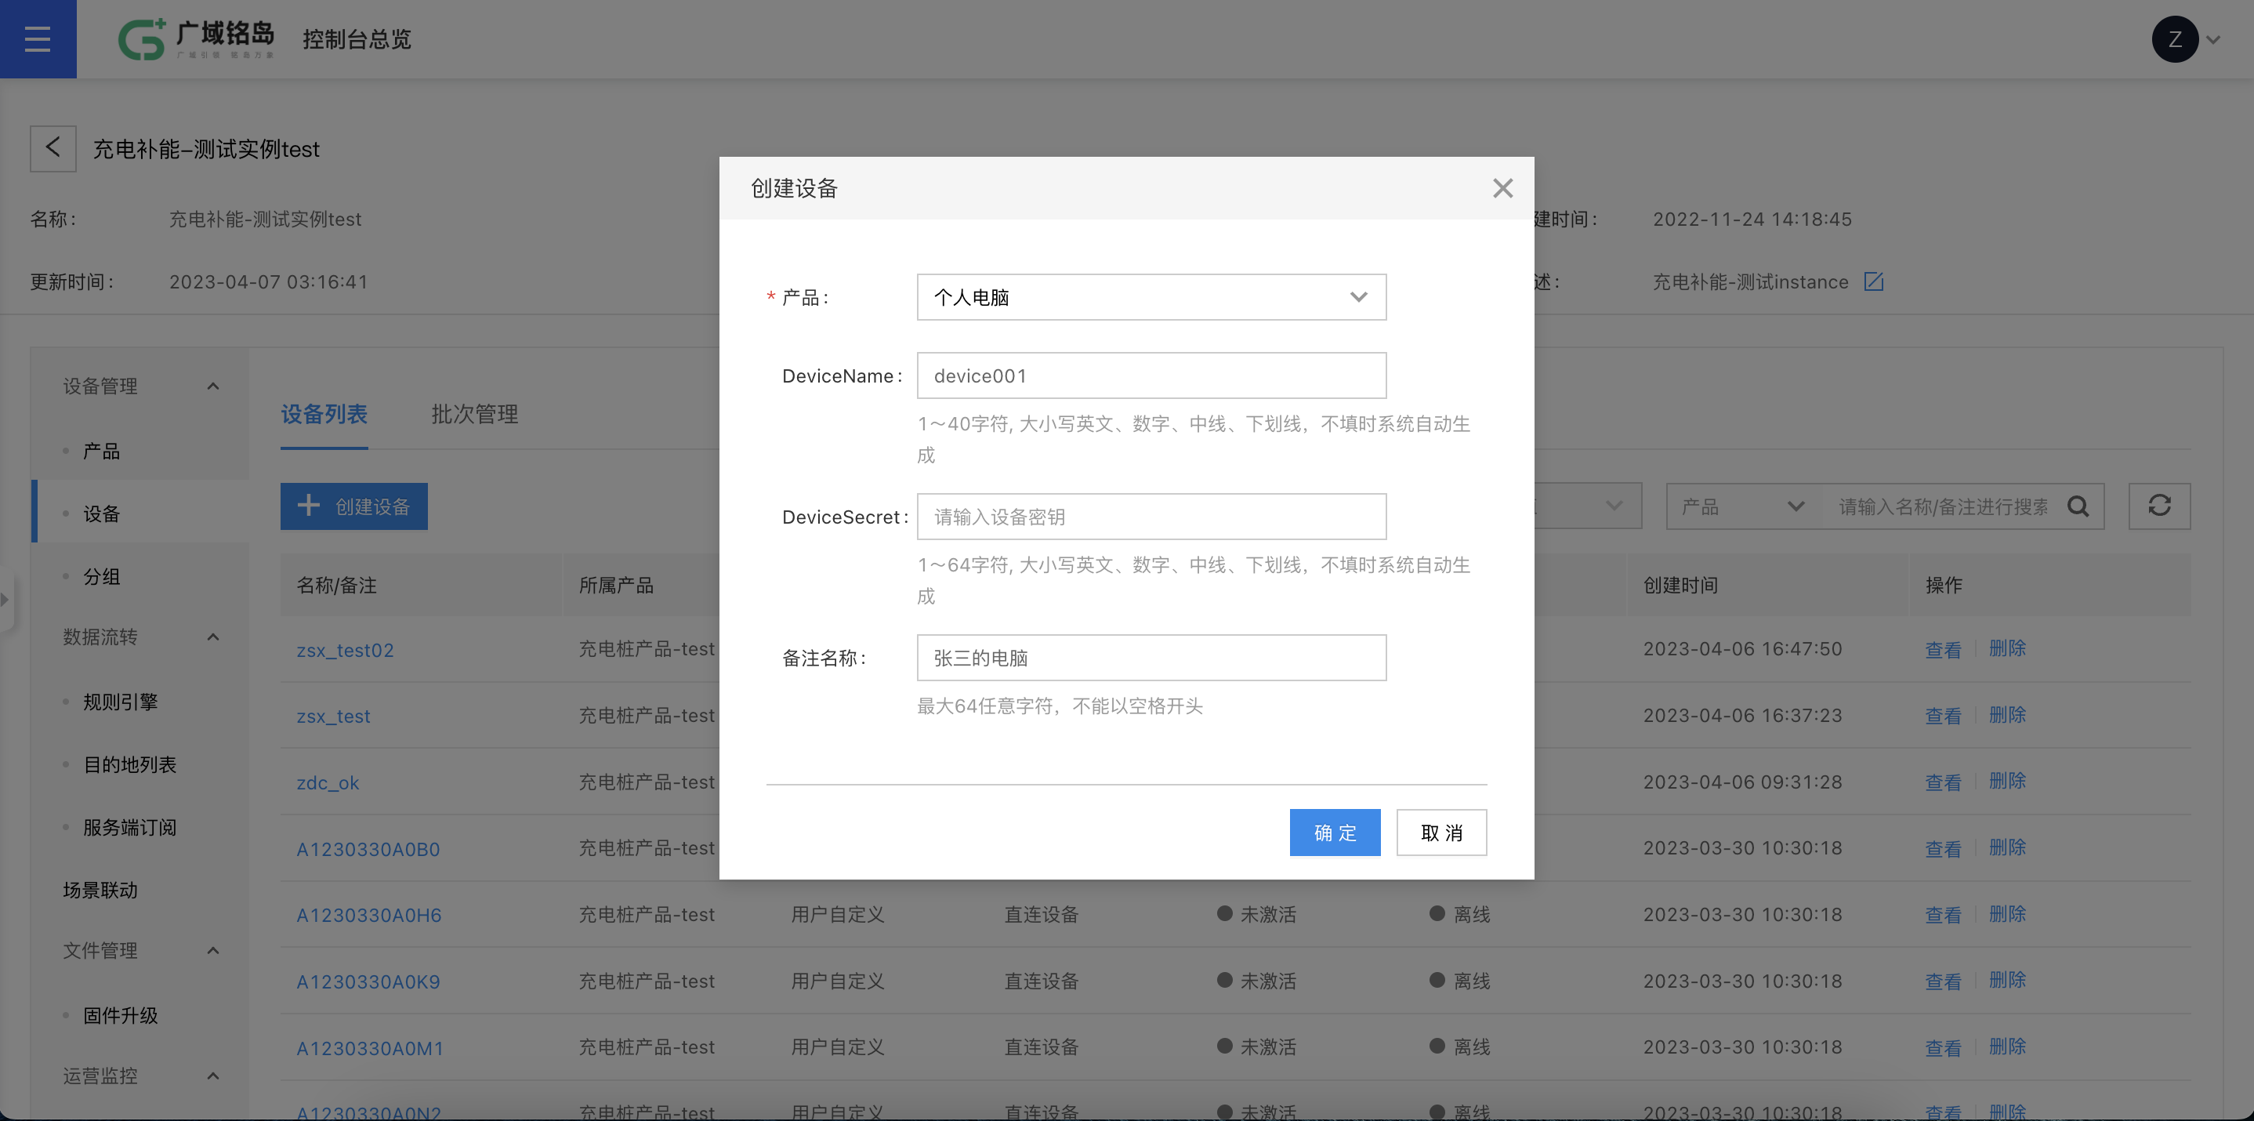This screenshot has width=2254, height=1121.
Task: Open device zsx_test
Action: 332,716
